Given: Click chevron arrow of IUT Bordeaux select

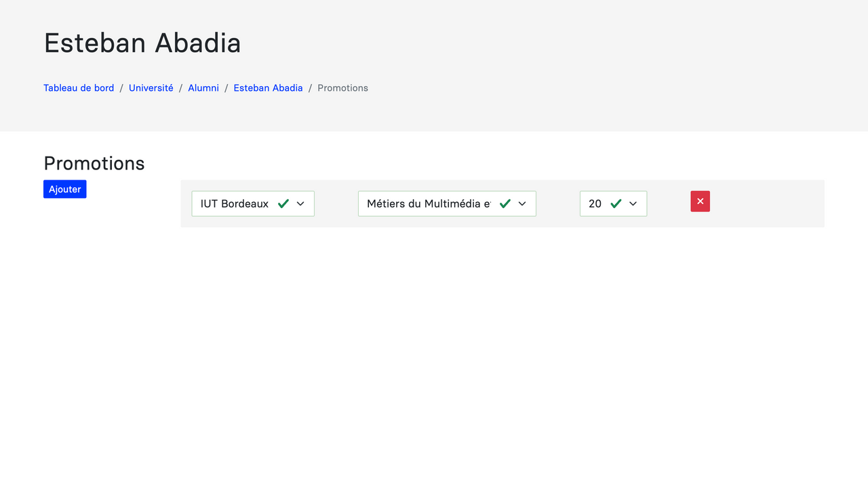Looking at the screenshot, I should coord(300,203).
